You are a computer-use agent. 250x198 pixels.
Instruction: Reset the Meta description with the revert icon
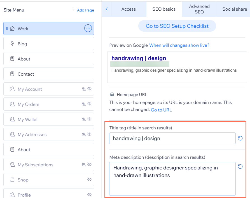240,166
